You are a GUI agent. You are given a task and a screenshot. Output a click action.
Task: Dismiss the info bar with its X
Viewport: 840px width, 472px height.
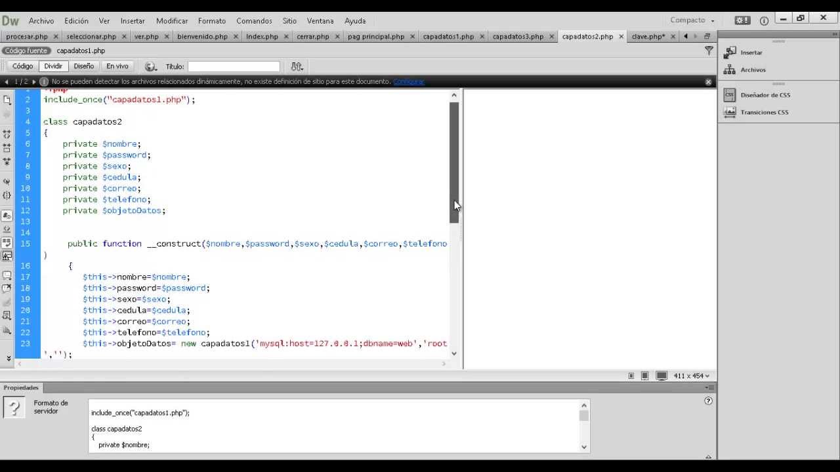coord(708,82)
